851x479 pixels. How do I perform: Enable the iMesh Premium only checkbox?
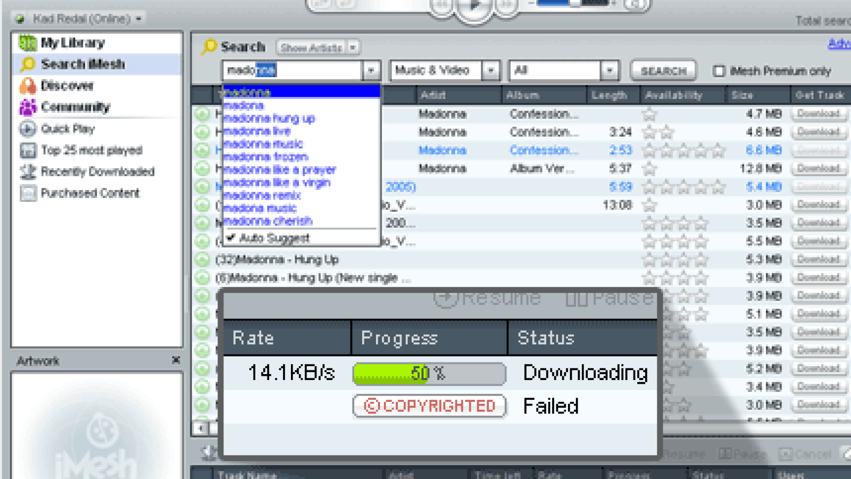coord(719,71)
